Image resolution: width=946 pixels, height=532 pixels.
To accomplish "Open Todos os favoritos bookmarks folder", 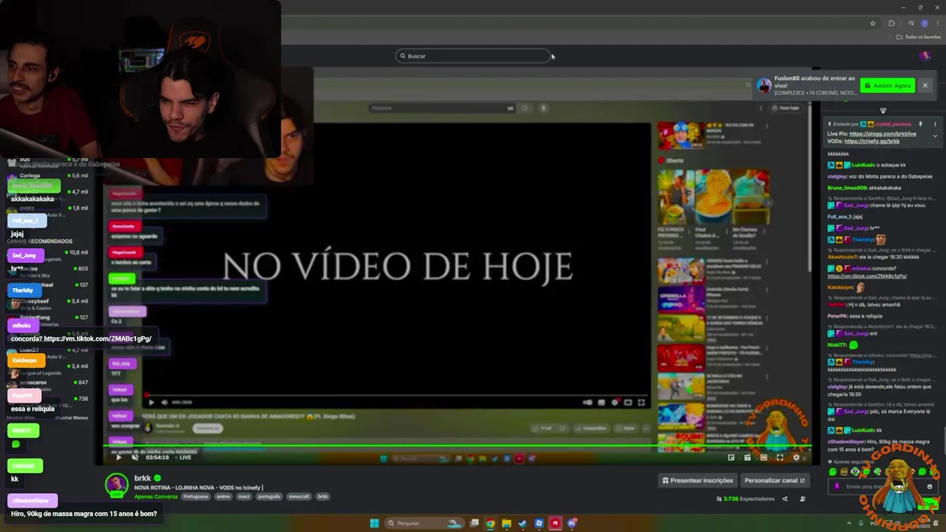I will tap(919, 37).
